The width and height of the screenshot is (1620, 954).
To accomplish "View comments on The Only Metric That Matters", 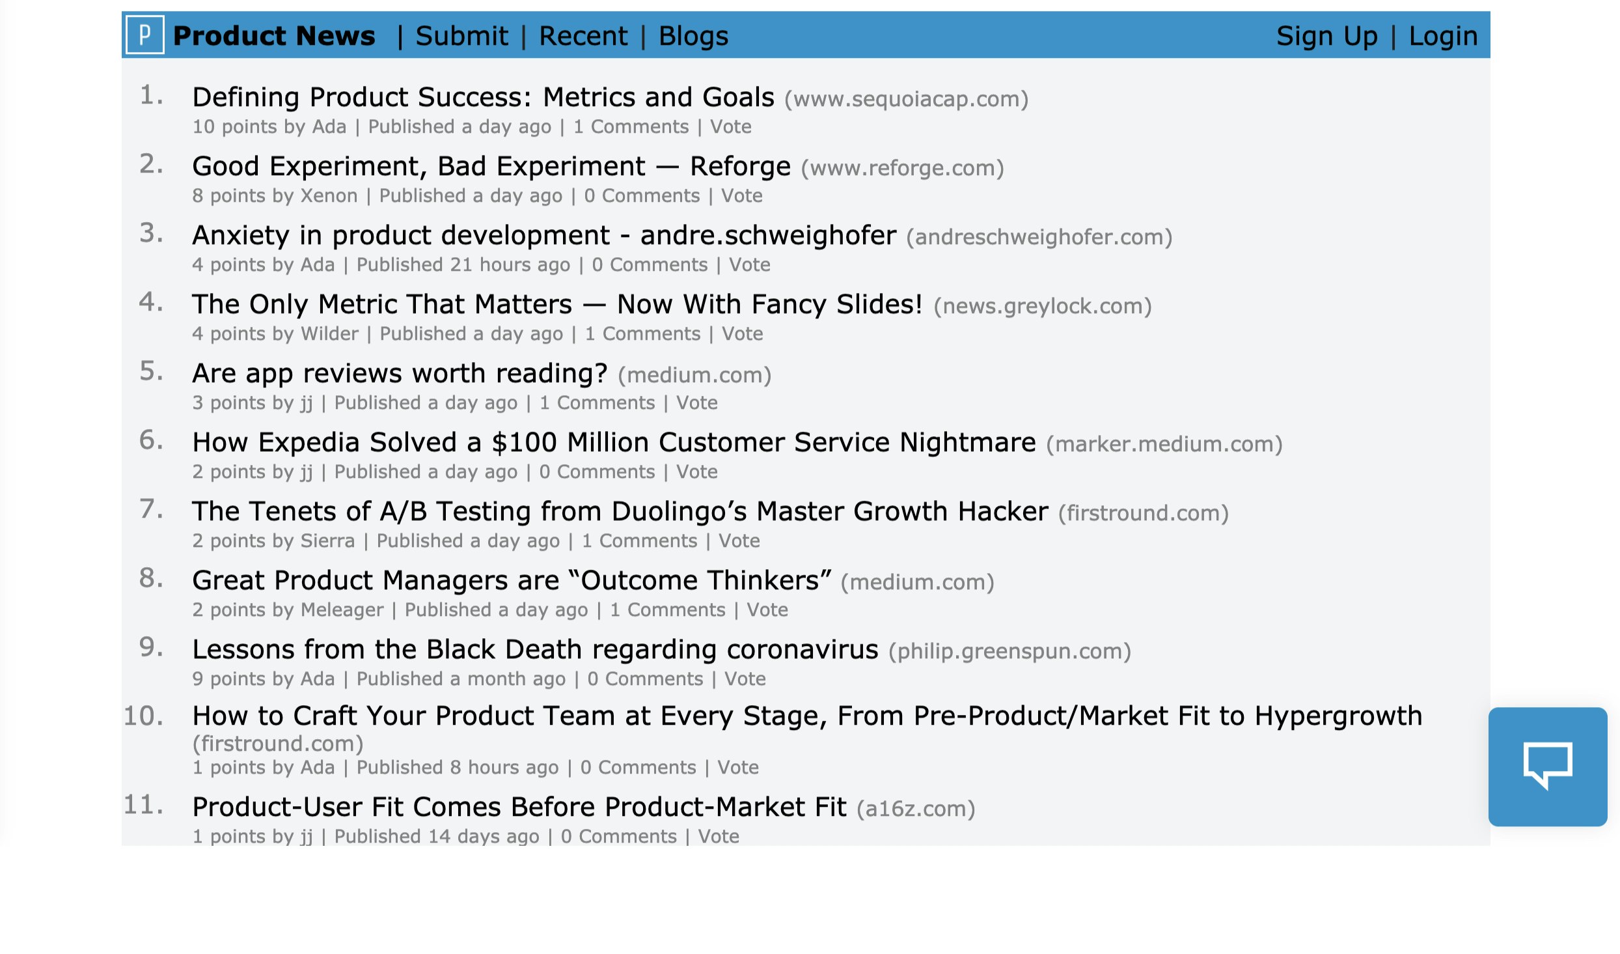I will click(x=642, y=333).
